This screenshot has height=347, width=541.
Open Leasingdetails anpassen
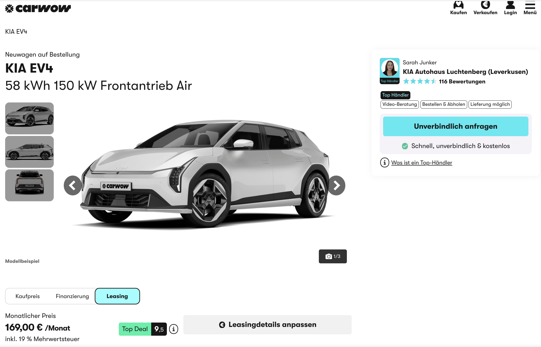tap(267, 325)
